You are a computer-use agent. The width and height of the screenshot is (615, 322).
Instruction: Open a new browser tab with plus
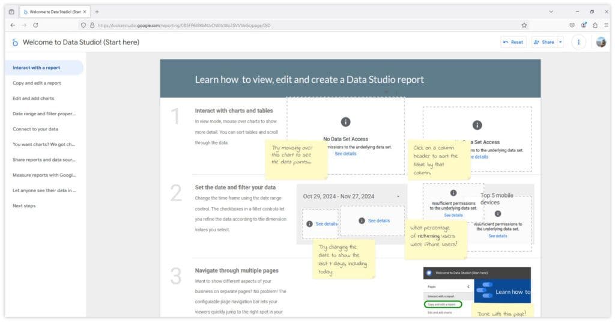[97, 12]
